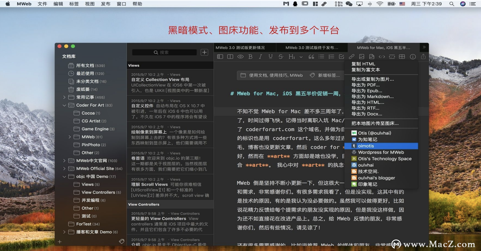Open 最近使用 list
The width and height of the screenshot is (481, 251).
point(86,73)
